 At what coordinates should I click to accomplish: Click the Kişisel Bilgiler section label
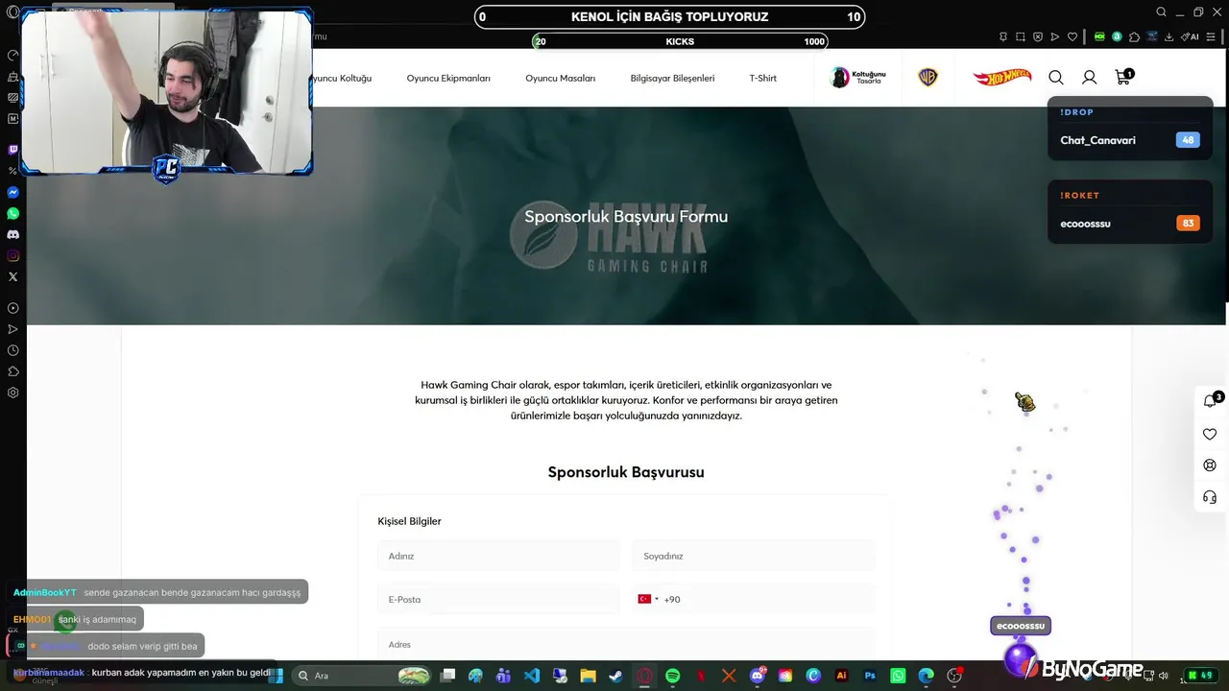(409, 521)
